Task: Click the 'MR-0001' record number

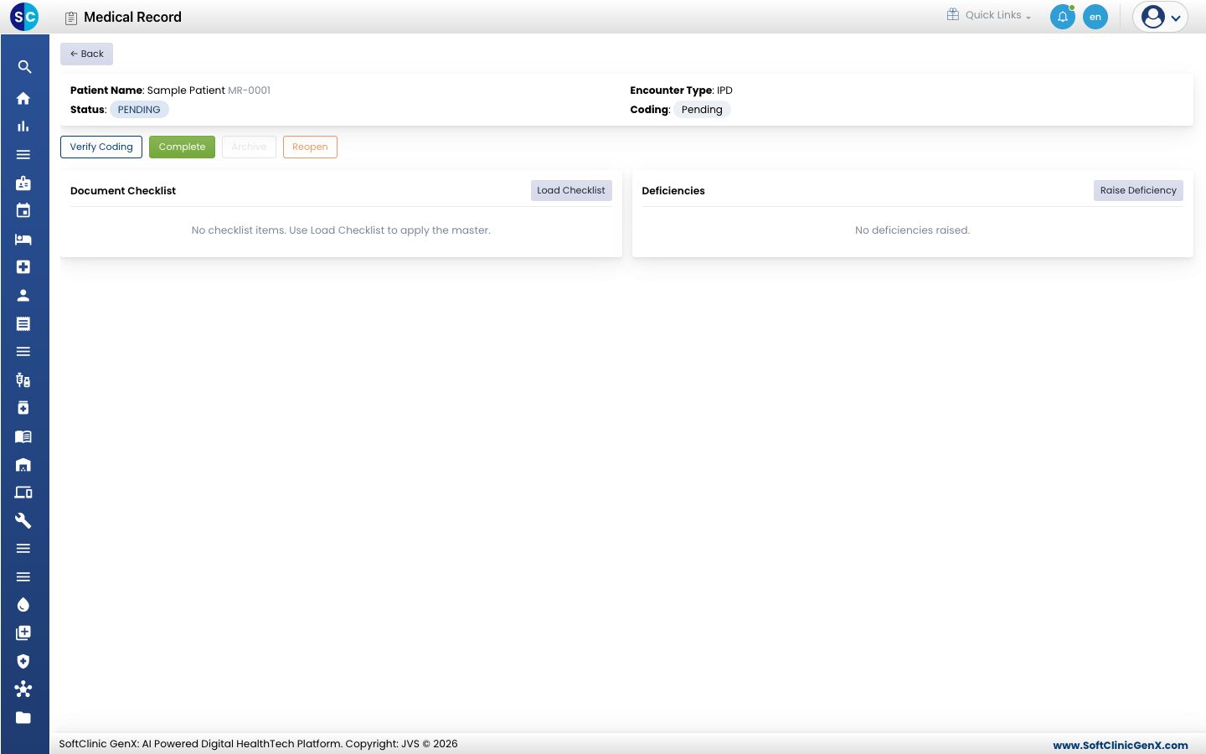Action: [250, 90]
